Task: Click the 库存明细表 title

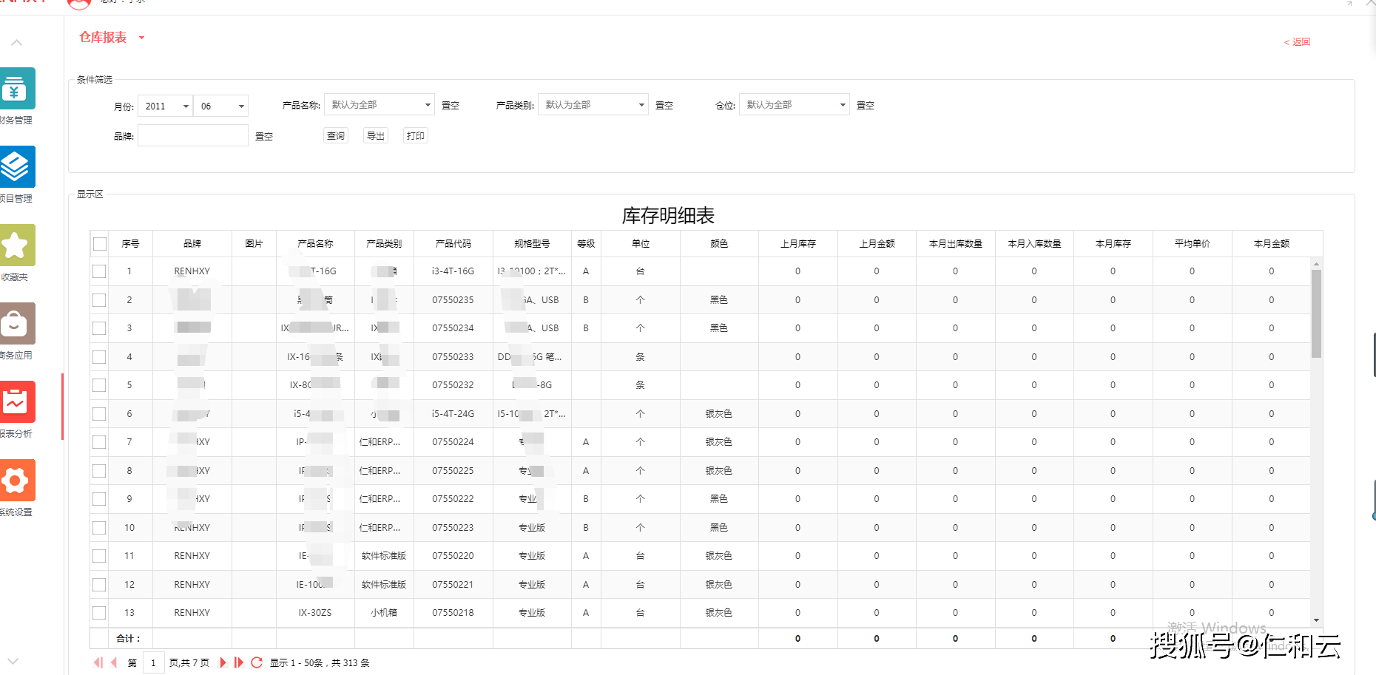Action: click(x=668, y=216)
